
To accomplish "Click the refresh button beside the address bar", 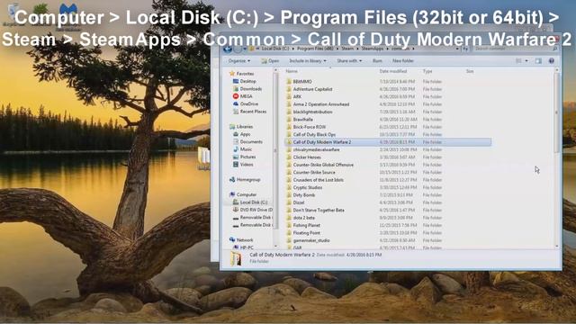I will pyautogui.click(x=465, y=49).
